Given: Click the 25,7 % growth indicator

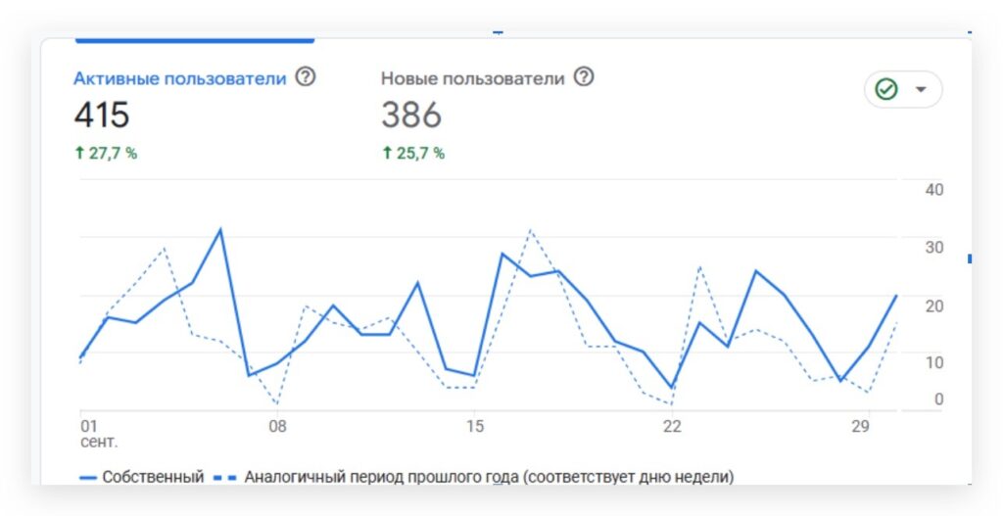Looking at the screenshot, I should (x=413, y=154).
